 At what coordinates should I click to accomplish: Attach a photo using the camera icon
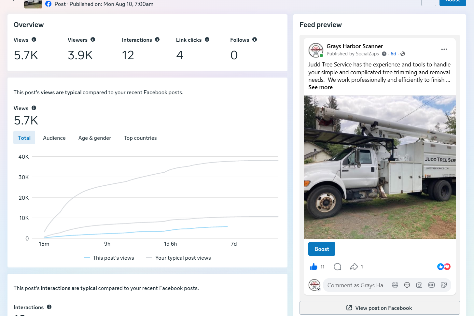click(x=419, y=285)
